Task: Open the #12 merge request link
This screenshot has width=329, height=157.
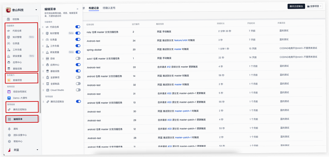Action: point(169,67)
